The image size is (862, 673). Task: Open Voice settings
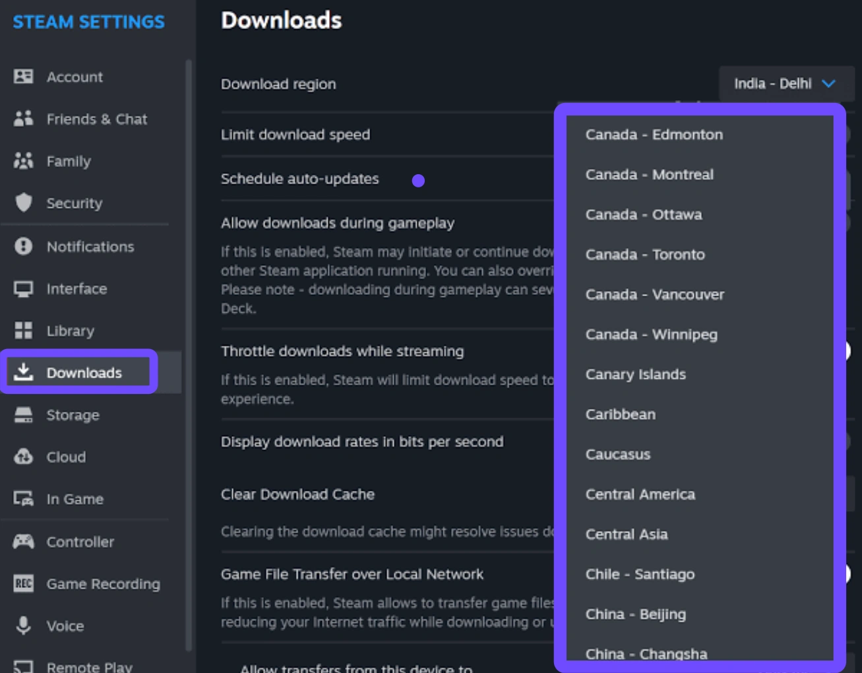click(x=65, y=626)
